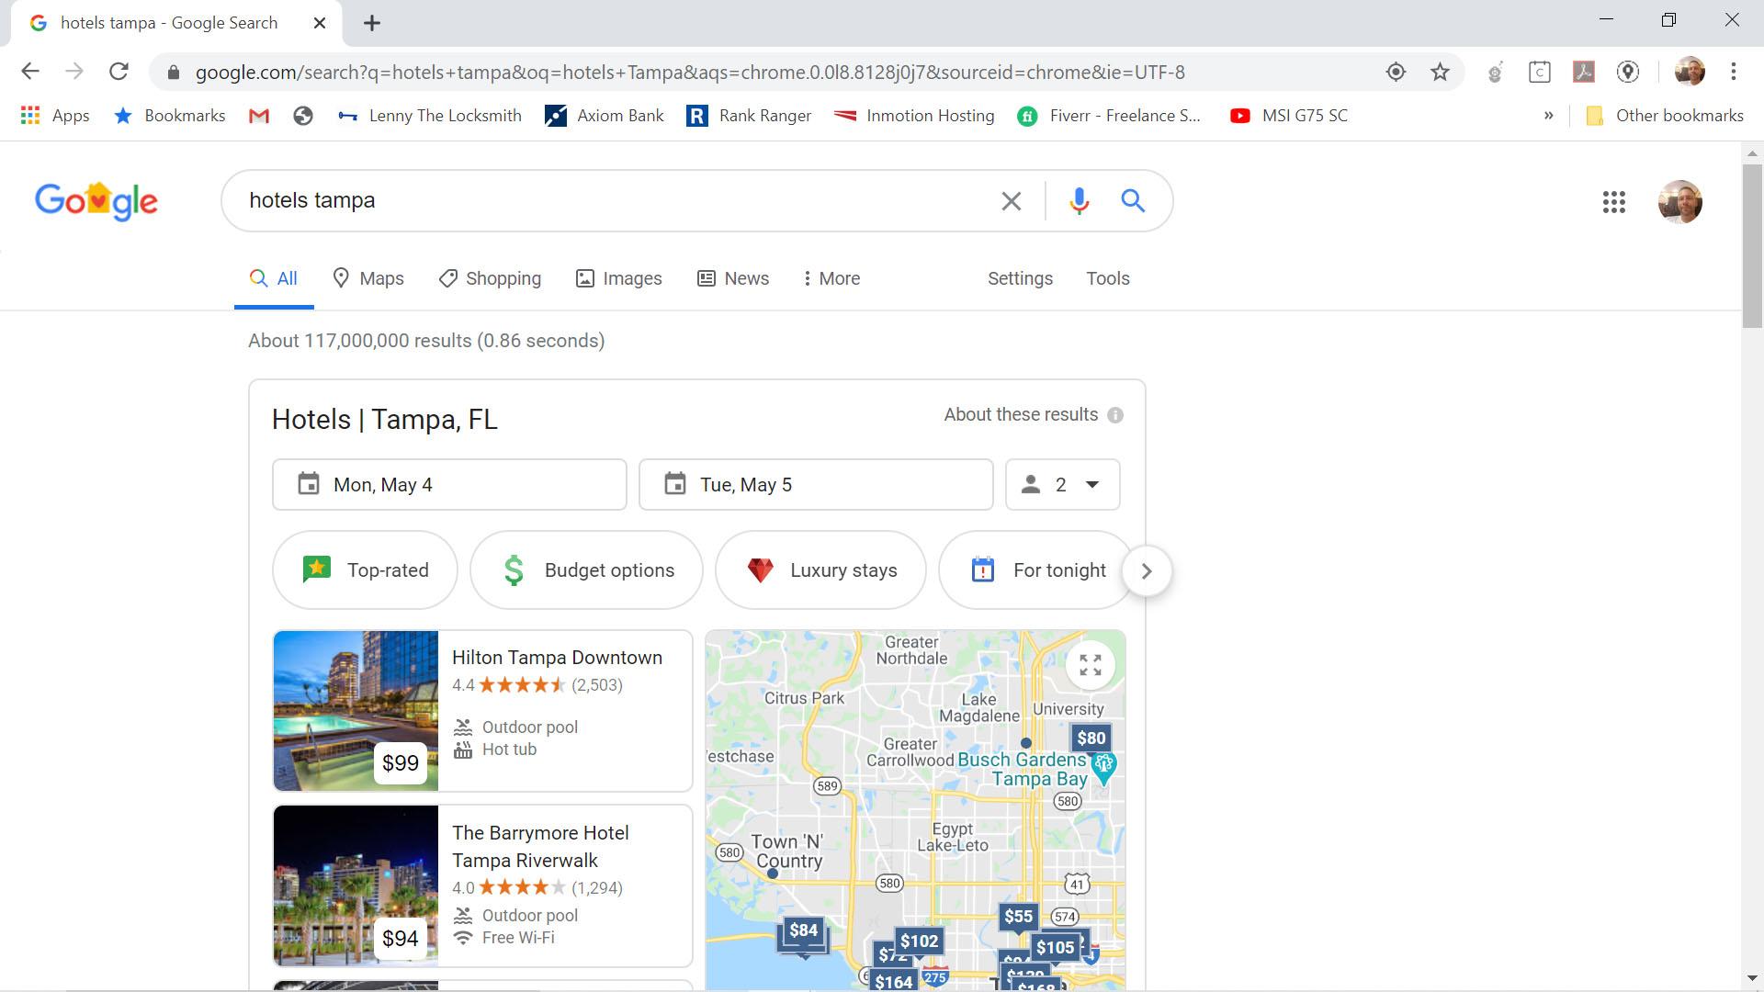Reload the page with the refresh icon
The height and width of the screenshot is (992, 1764).
click(x=119, y=72)
